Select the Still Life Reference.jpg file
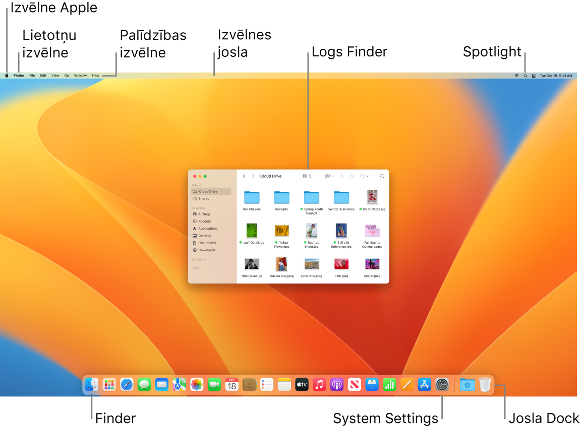 (341, 230)
